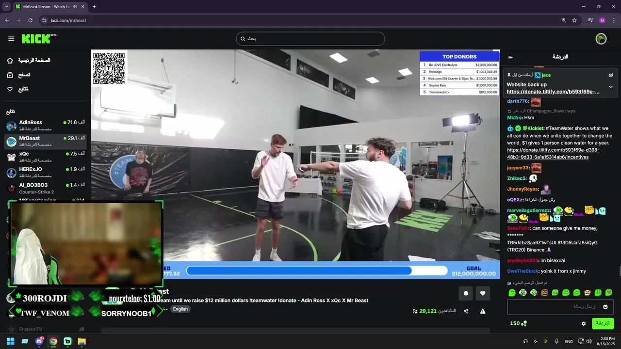This screenshot has height=349, width=621.
Task: View site information icon in address bar
Action: click(44, 20)
